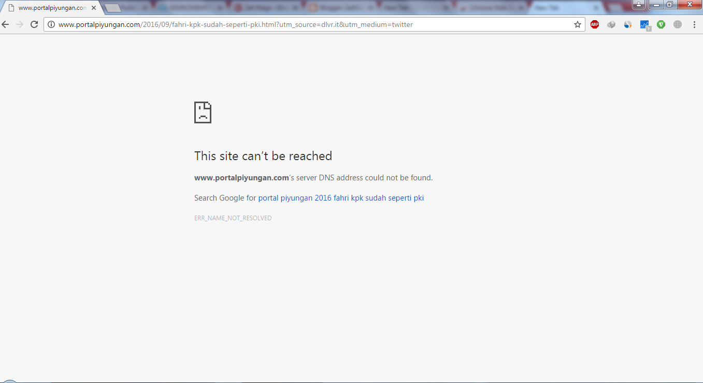This screenshot has width=703, height=383.
Task: Click the Google search suggestion link
Action: click(x=341, y=197)
